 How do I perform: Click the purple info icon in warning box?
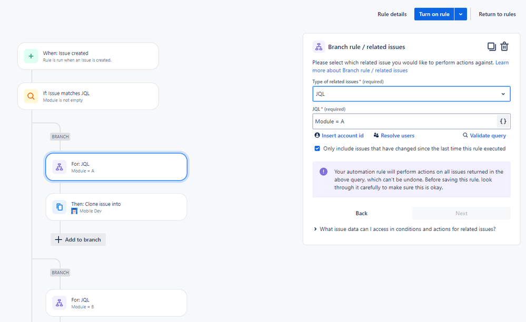323,172
